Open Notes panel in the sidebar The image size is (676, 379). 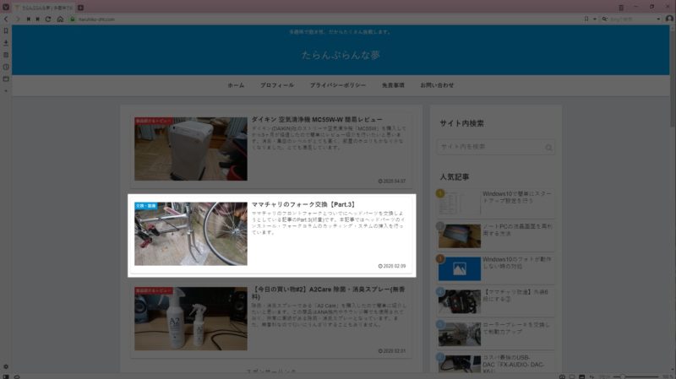(6, 55)
